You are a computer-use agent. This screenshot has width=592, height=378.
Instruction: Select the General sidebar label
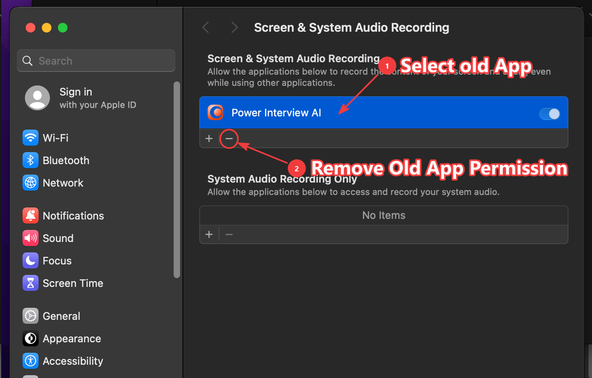pos(61,316)
